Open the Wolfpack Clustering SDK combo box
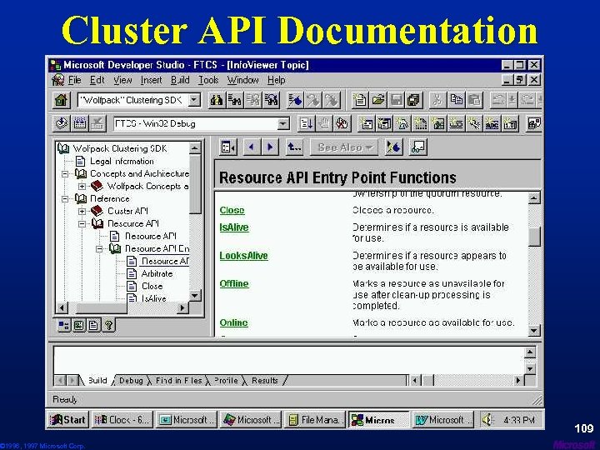The image size is (600, 450). [x=194, y=100]
